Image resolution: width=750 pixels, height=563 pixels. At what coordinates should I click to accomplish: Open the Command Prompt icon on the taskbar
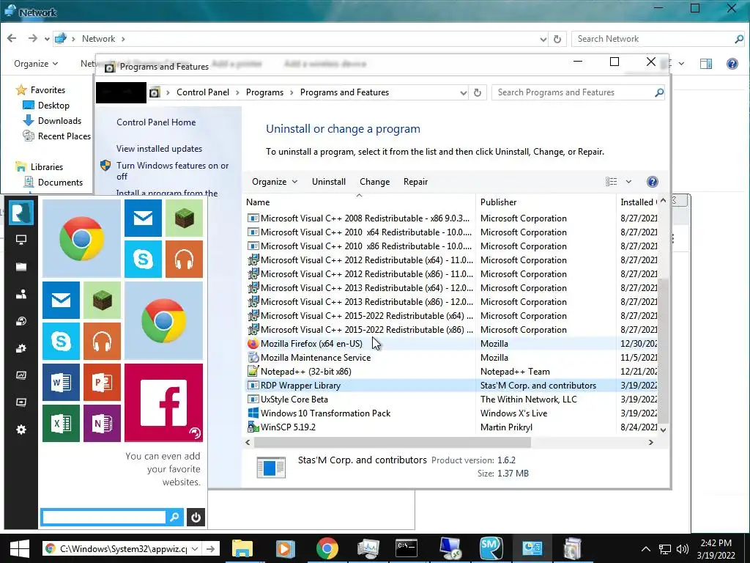click(x=406, y=548)
